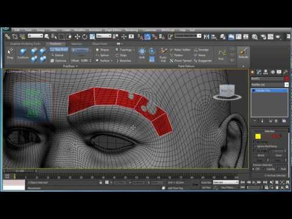Click the Grow selection button
Viewport: 292px width, 219px height.
coord(279,156)
